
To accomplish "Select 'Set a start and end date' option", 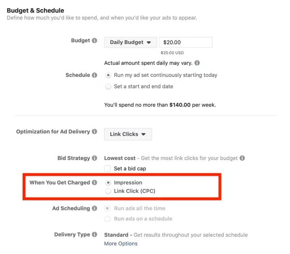I will pyautogui.click(x=108, y=86).
